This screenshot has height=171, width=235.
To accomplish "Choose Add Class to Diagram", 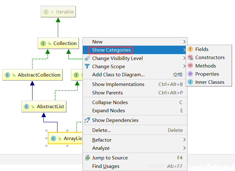I will [x=118, y=75].
